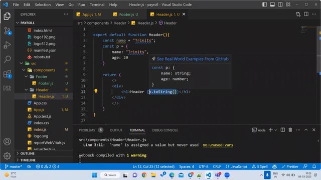Open Chrome from the taskbar
Image resolution: width=321 pixels, height=180 pixels.
pyautogui.click(x=144, y=175)
